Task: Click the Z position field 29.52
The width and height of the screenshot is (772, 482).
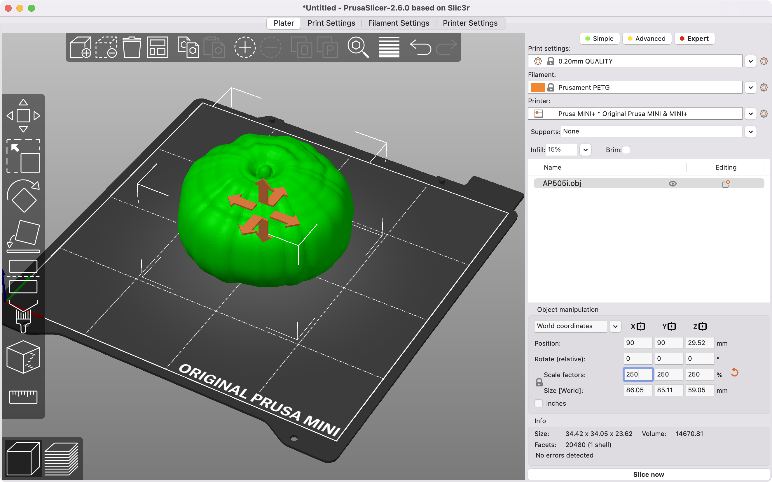Action: coord(700,343)
